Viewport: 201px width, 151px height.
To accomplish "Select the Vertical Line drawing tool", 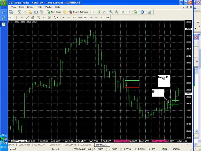I will (x=16, y=17).
